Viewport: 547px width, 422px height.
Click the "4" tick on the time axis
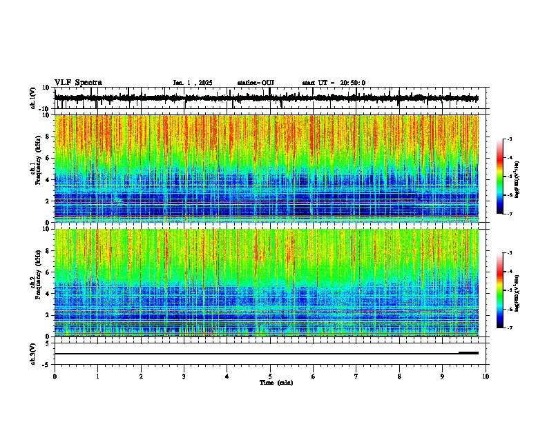tap(227, 376)
